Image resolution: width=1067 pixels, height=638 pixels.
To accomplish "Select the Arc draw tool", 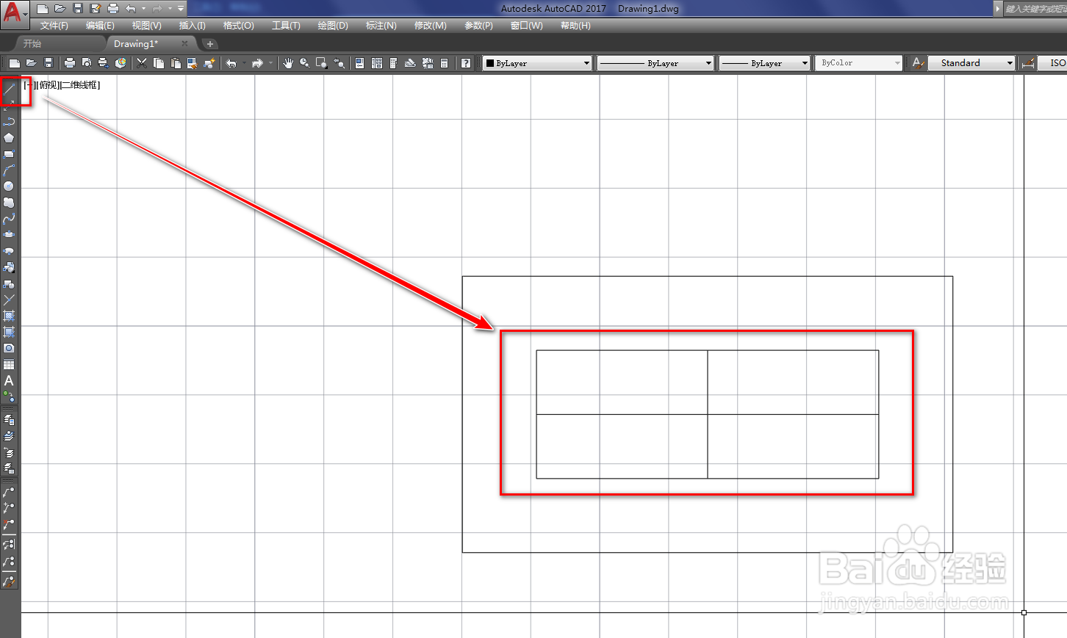I will point(9,170).
